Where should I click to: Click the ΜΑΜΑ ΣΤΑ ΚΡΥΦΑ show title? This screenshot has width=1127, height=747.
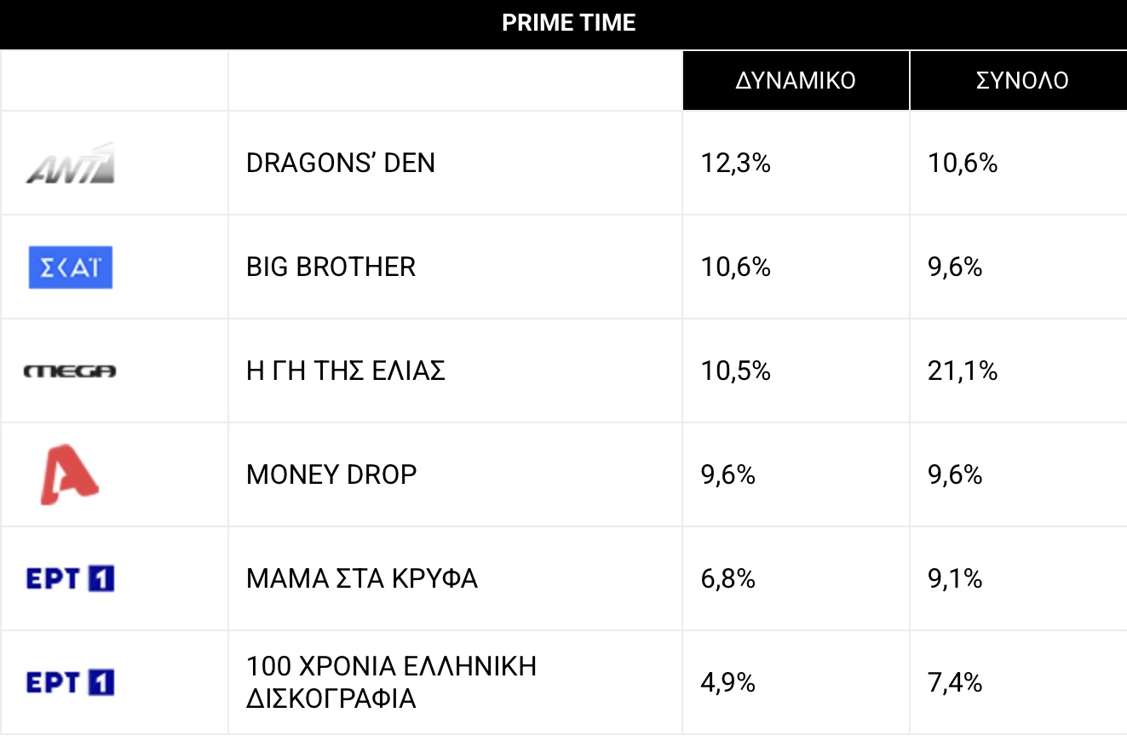pos(362,579)
